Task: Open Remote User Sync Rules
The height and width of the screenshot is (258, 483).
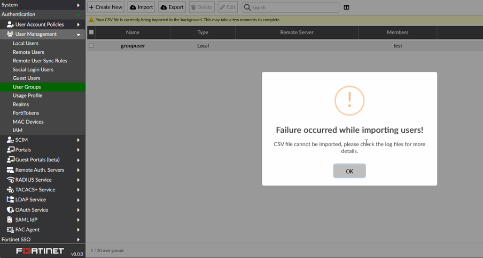Action: (x=40, y=61)
